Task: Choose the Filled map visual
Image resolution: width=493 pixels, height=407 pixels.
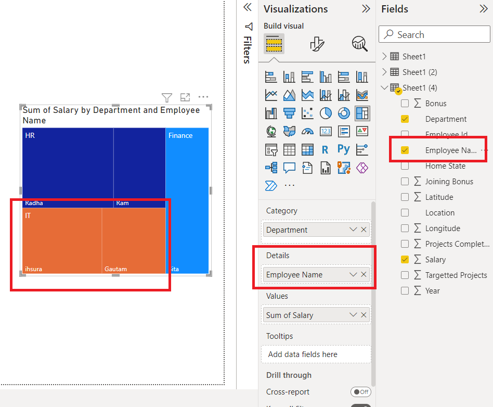Action: point(289,131)
